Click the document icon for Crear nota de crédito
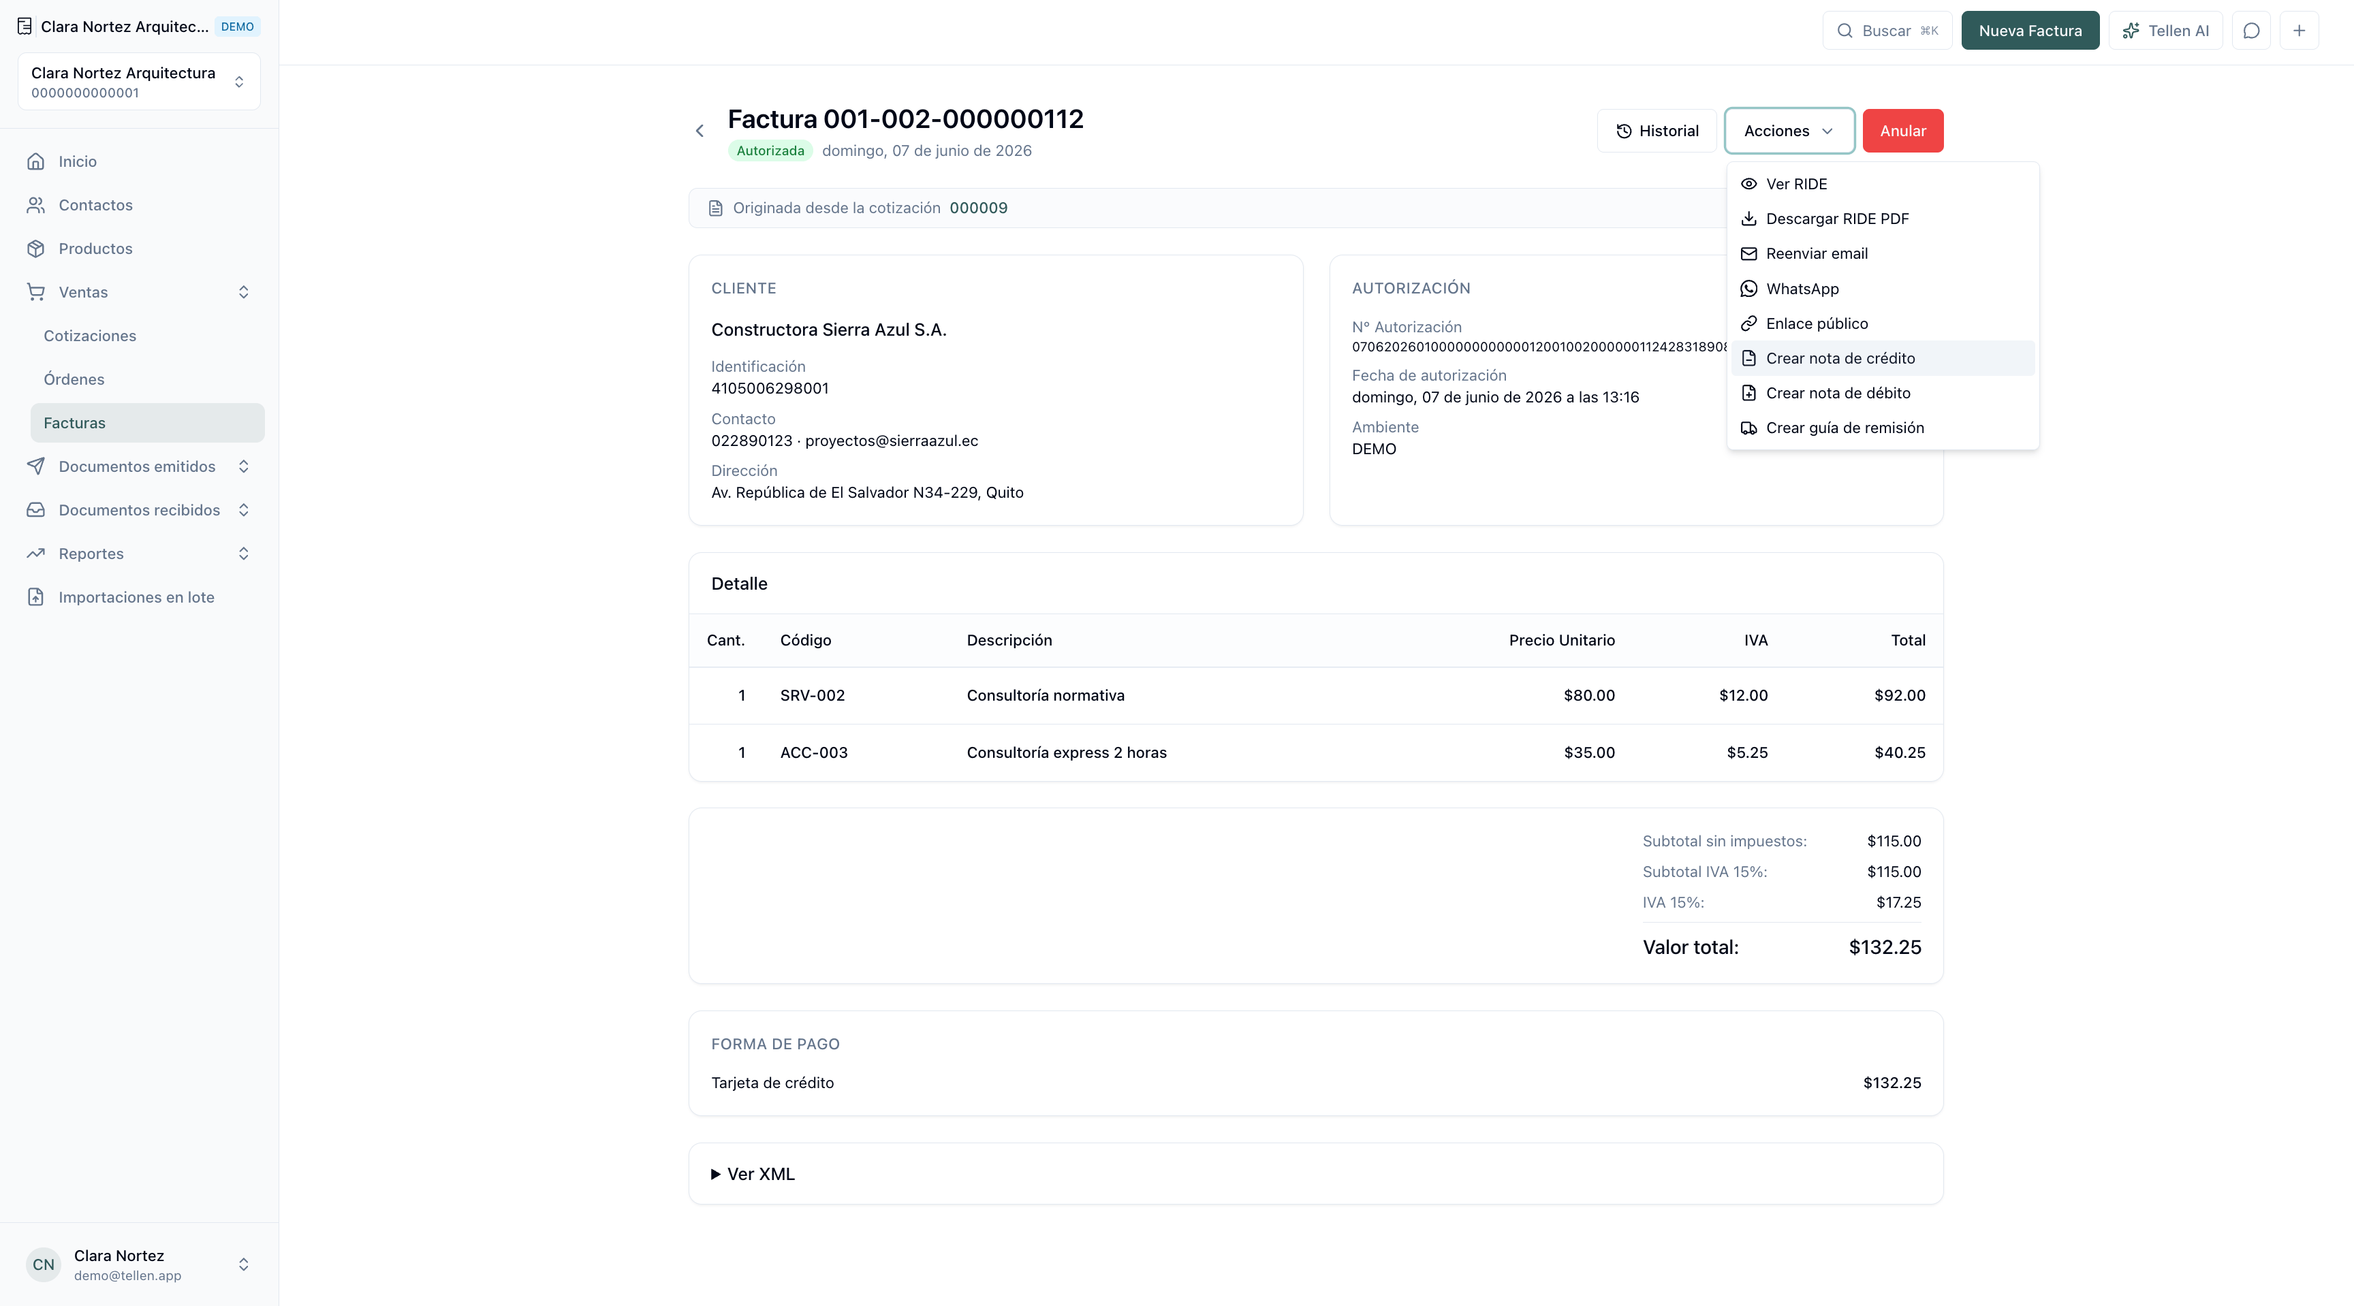 tap(1749, 358)
